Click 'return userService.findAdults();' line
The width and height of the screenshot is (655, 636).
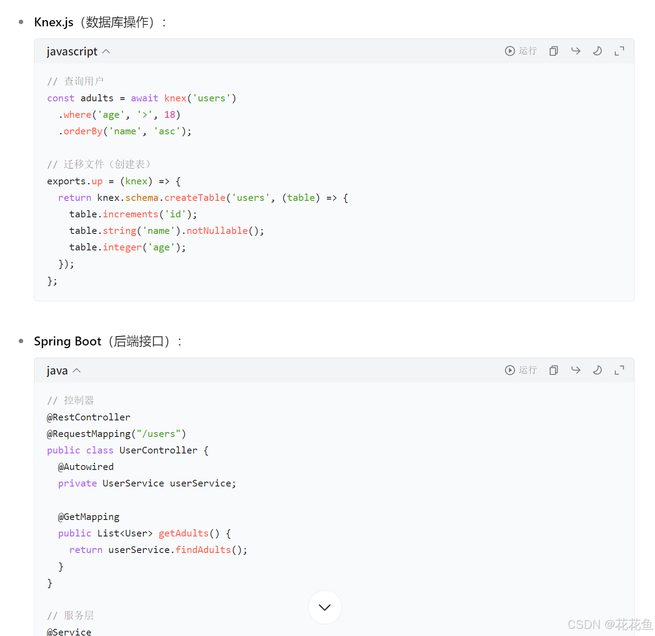point(158,550)
